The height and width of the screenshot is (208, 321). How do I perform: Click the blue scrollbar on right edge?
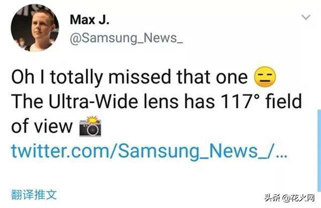tap(319, 151)
